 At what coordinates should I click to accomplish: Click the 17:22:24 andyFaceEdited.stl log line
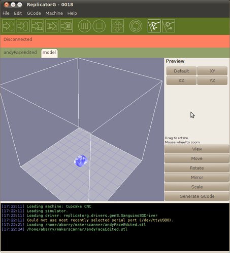click(x=64, y=229)
